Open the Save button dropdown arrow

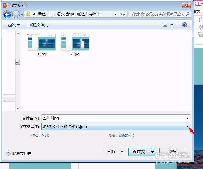(x=153, y=152)
